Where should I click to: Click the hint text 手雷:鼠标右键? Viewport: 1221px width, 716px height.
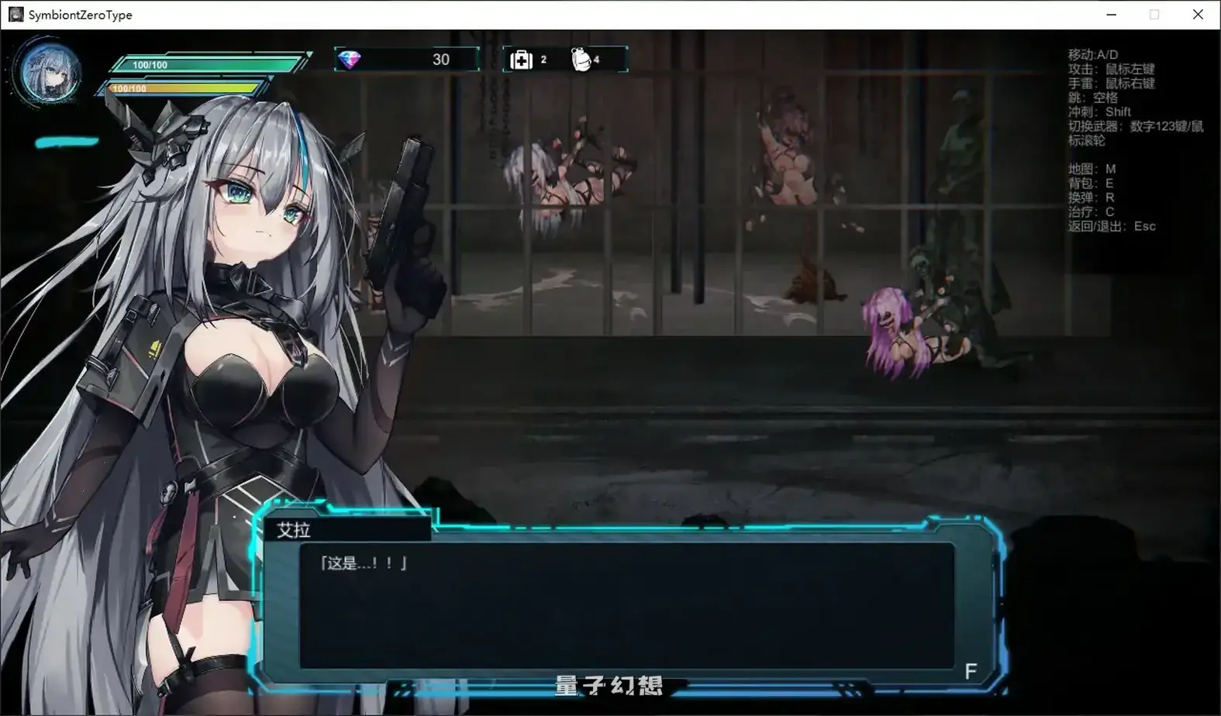[x=1112, y=83]
